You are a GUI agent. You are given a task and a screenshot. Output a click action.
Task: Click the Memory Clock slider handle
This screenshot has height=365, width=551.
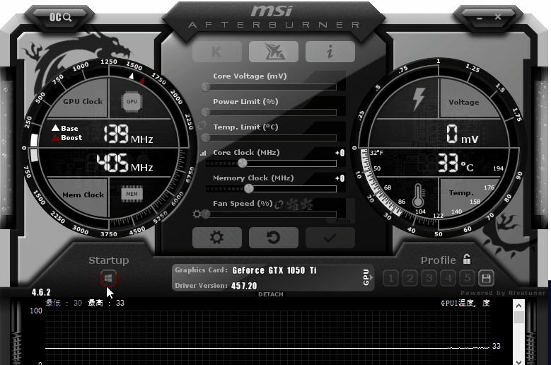click(x=249, y=189)
